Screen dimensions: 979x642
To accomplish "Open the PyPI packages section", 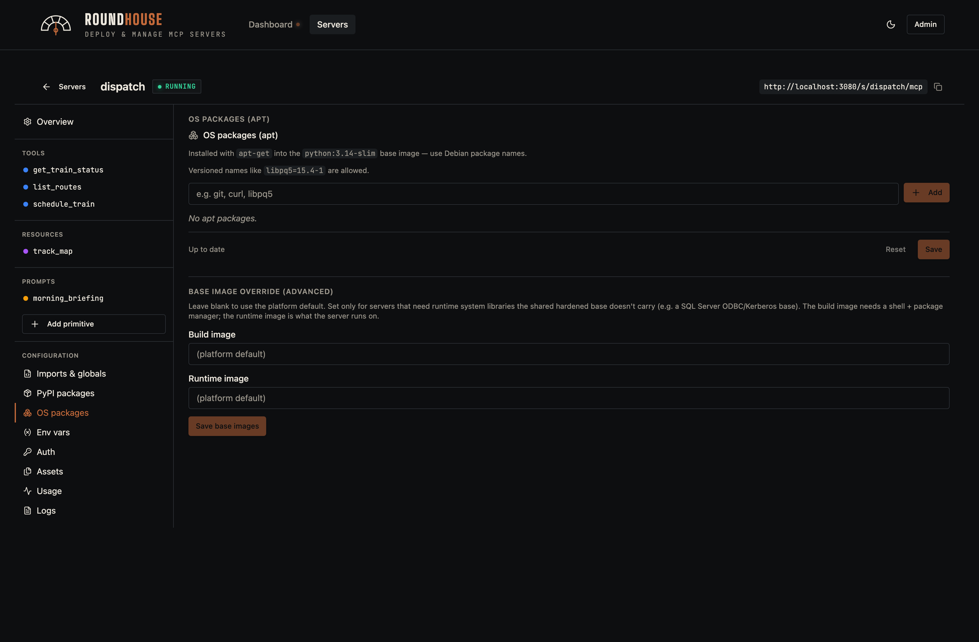I will tap(94, 393).
